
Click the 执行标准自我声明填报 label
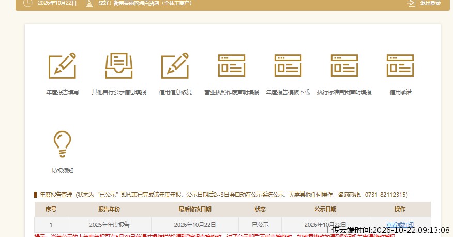pos(344,92)
